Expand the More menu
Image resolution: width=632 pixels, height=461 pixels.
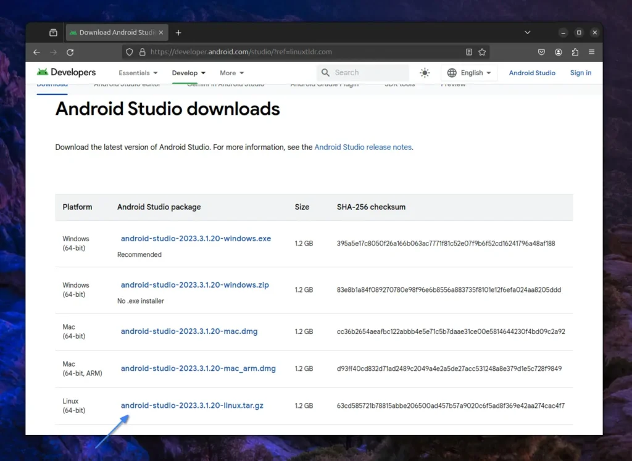pos(232,73)
